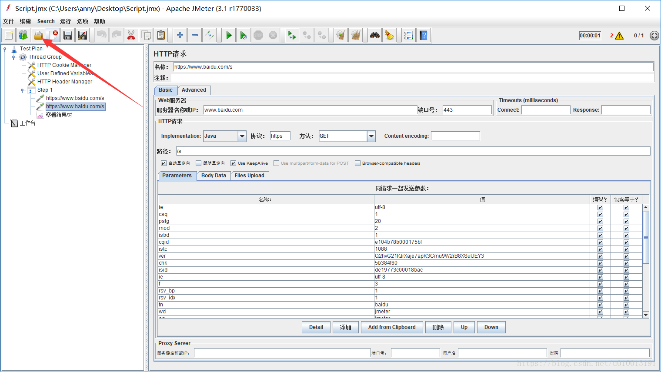The image size is (661, 372).
Task: Click the Cut scissors icon
Action: pyautogui.click(x=131, y=35)
